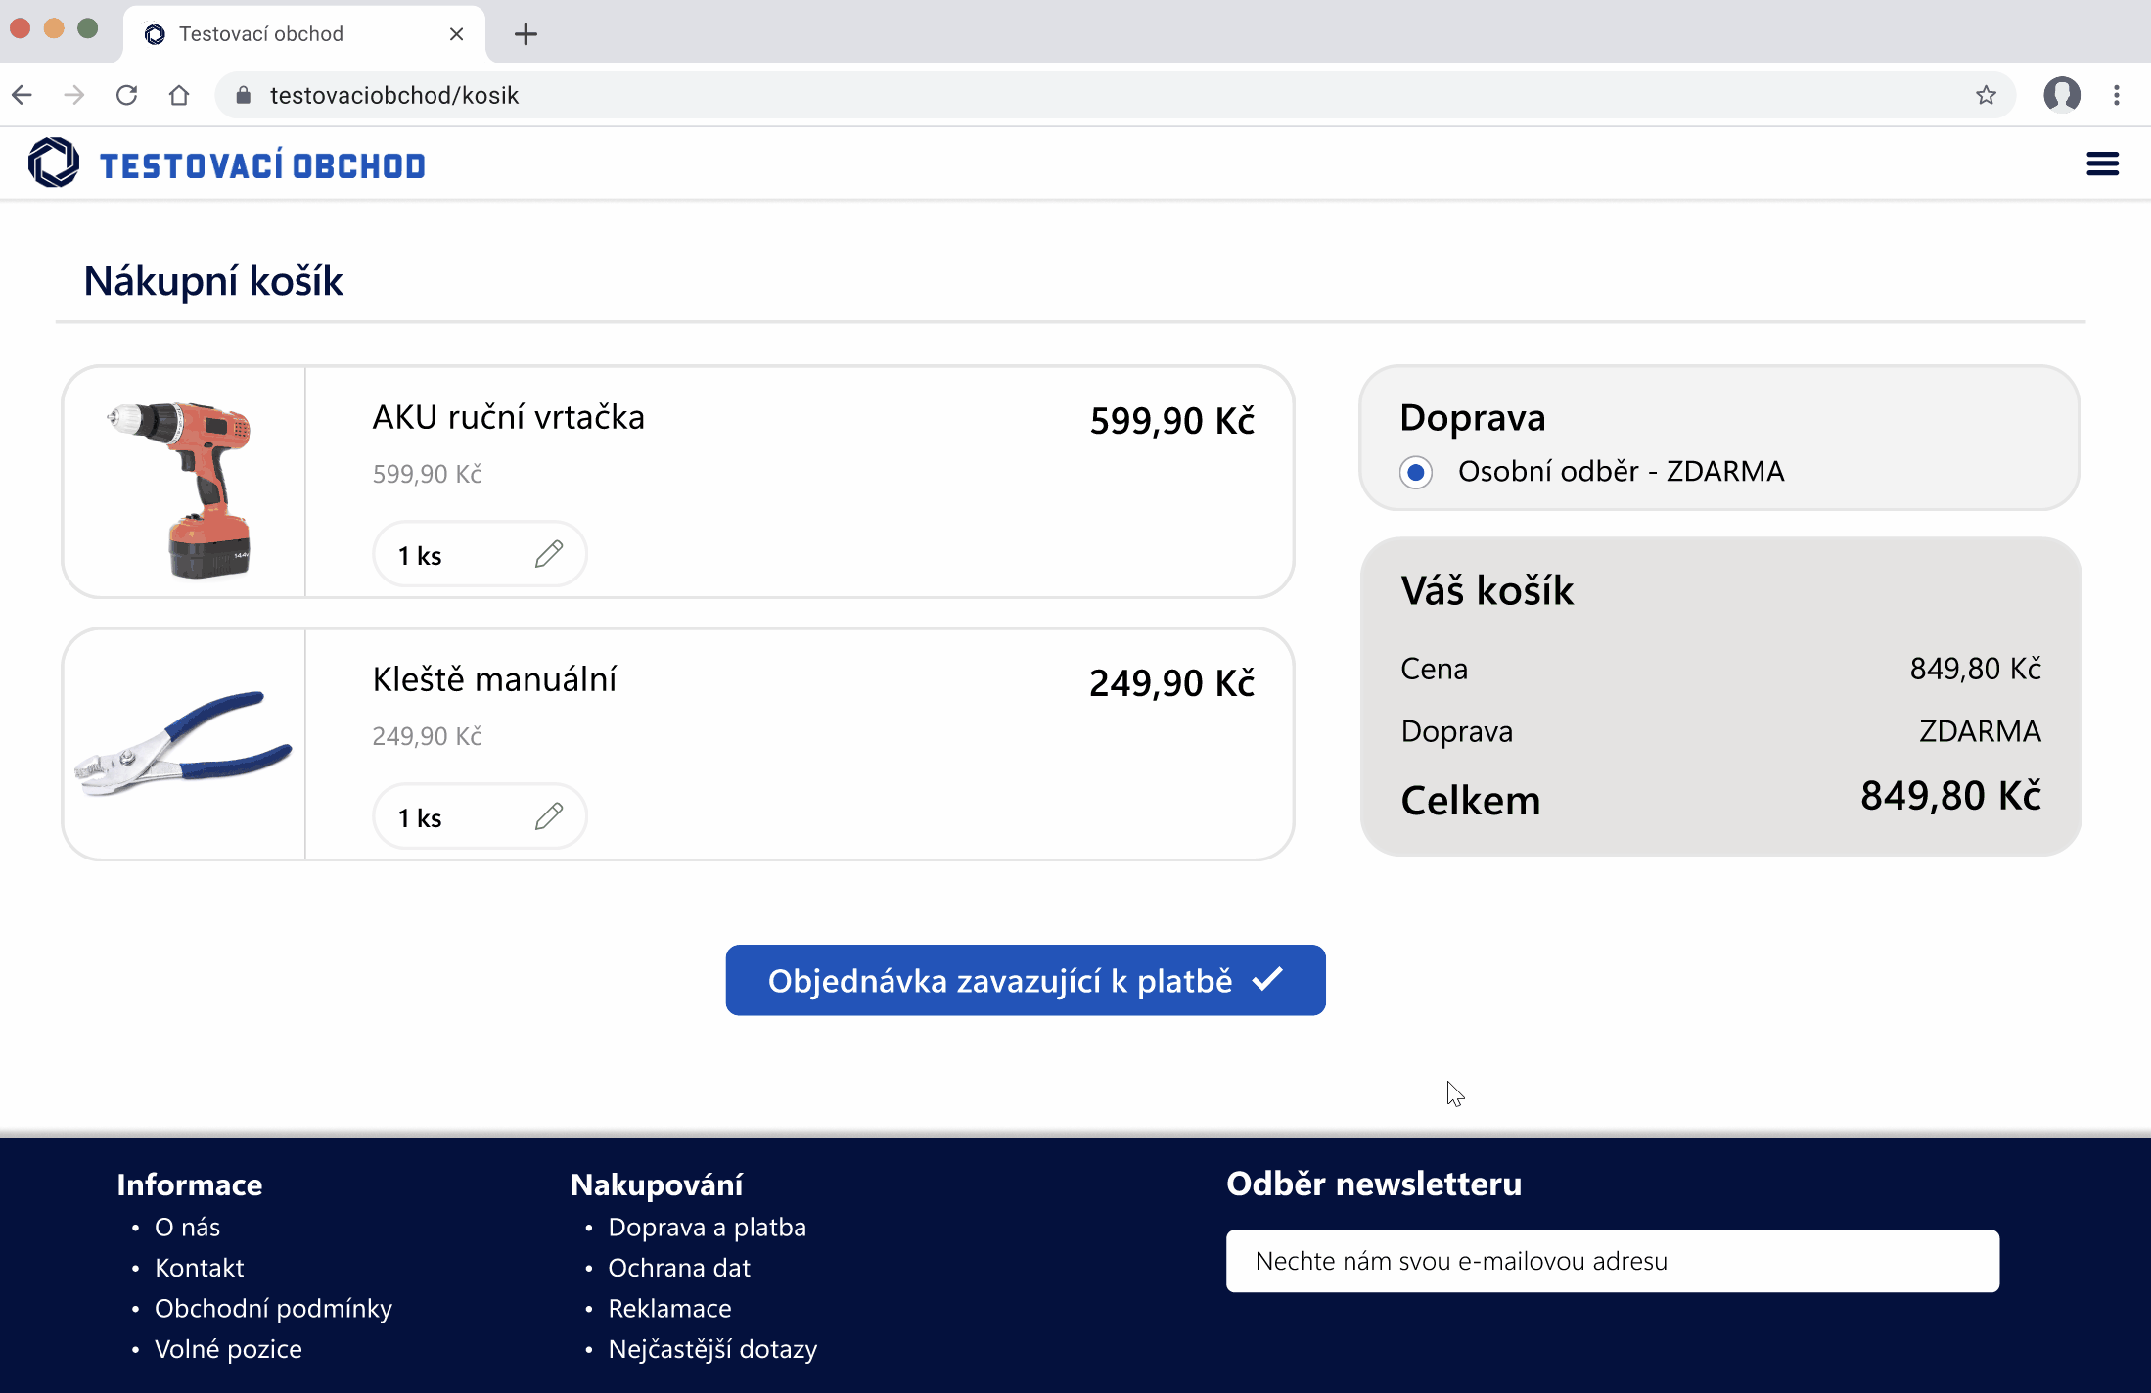Viewport: 2151px width, 1393px height.
Task: Open Volné pozice footer link
Action: tap(228, 1349)
